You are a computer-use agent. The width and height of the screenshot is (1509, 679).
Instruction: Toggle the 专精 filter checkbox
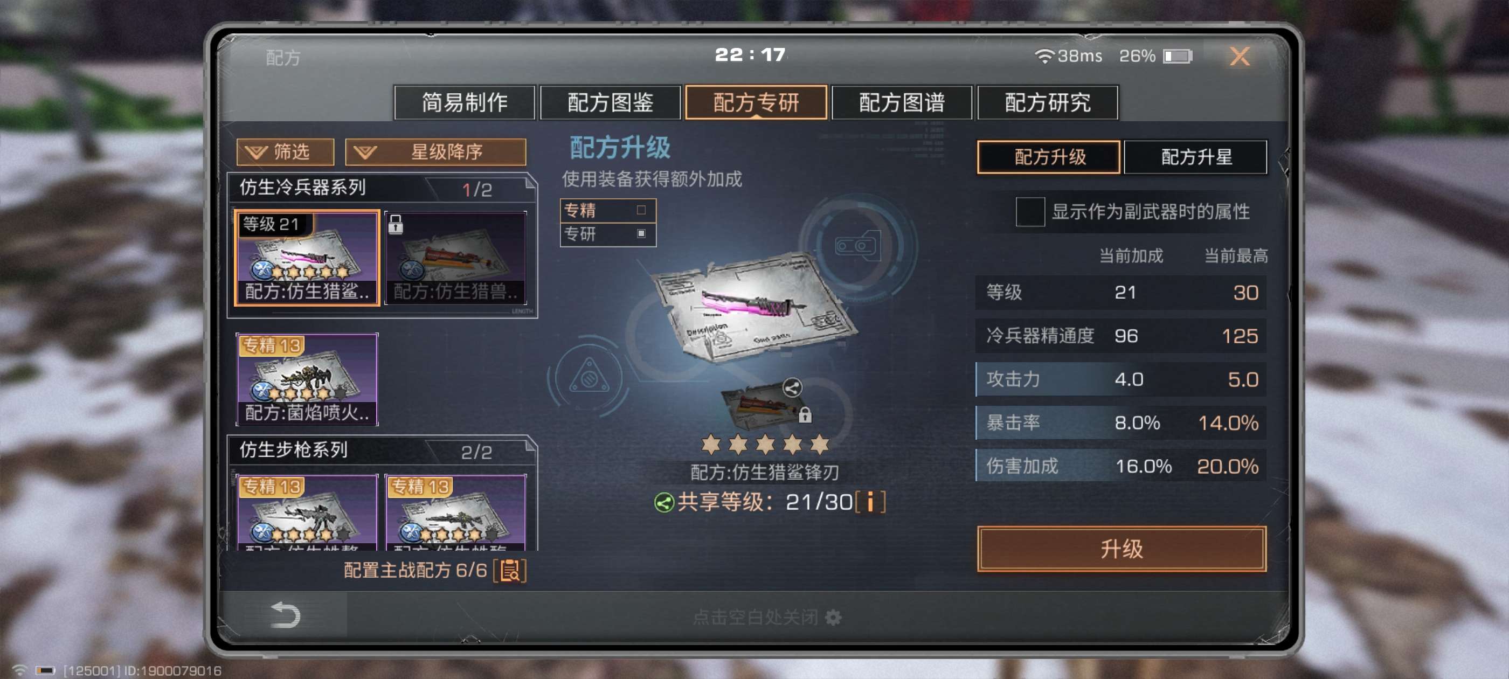(x=641, y=210)
